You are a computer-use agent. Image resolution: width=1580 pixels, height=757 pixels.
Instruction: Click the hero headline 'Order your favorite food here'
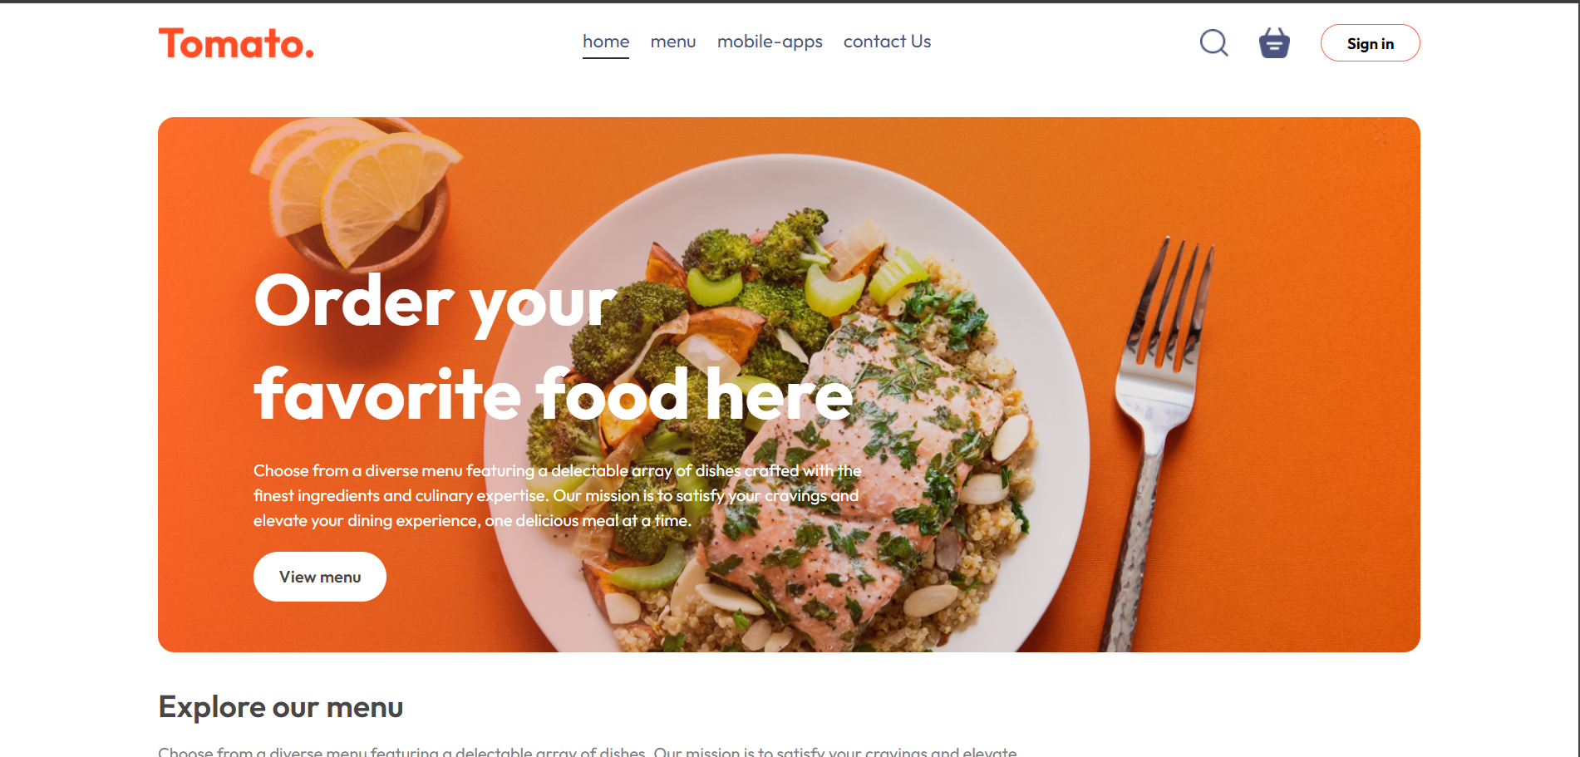pos(554,347)
